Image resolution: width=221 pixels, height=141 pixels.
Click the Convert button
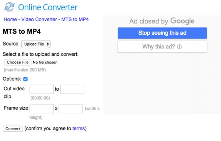coord(13,129)
